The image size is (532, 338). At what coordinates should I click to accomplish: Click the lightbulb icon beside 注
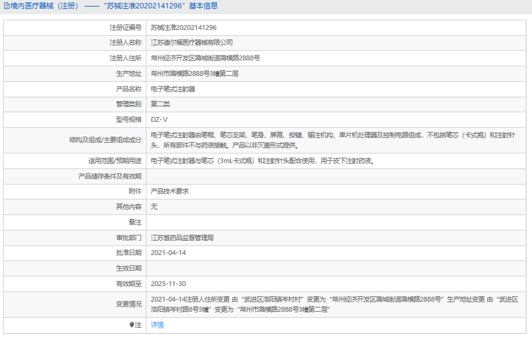pyautogui.click(x=132, y=325)
